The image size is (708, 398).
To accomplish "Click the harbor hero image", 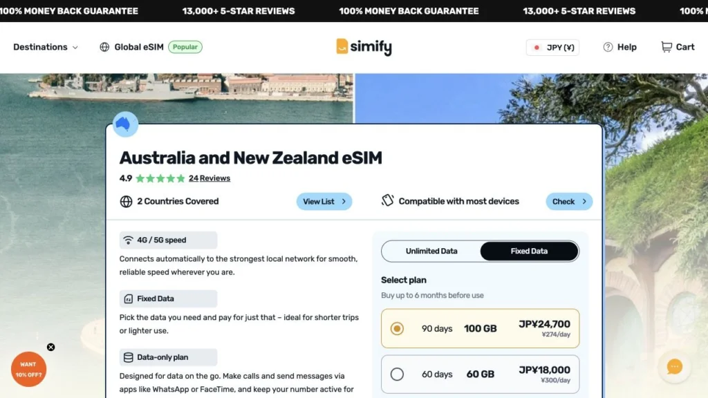I will click(x=176, y=97).
